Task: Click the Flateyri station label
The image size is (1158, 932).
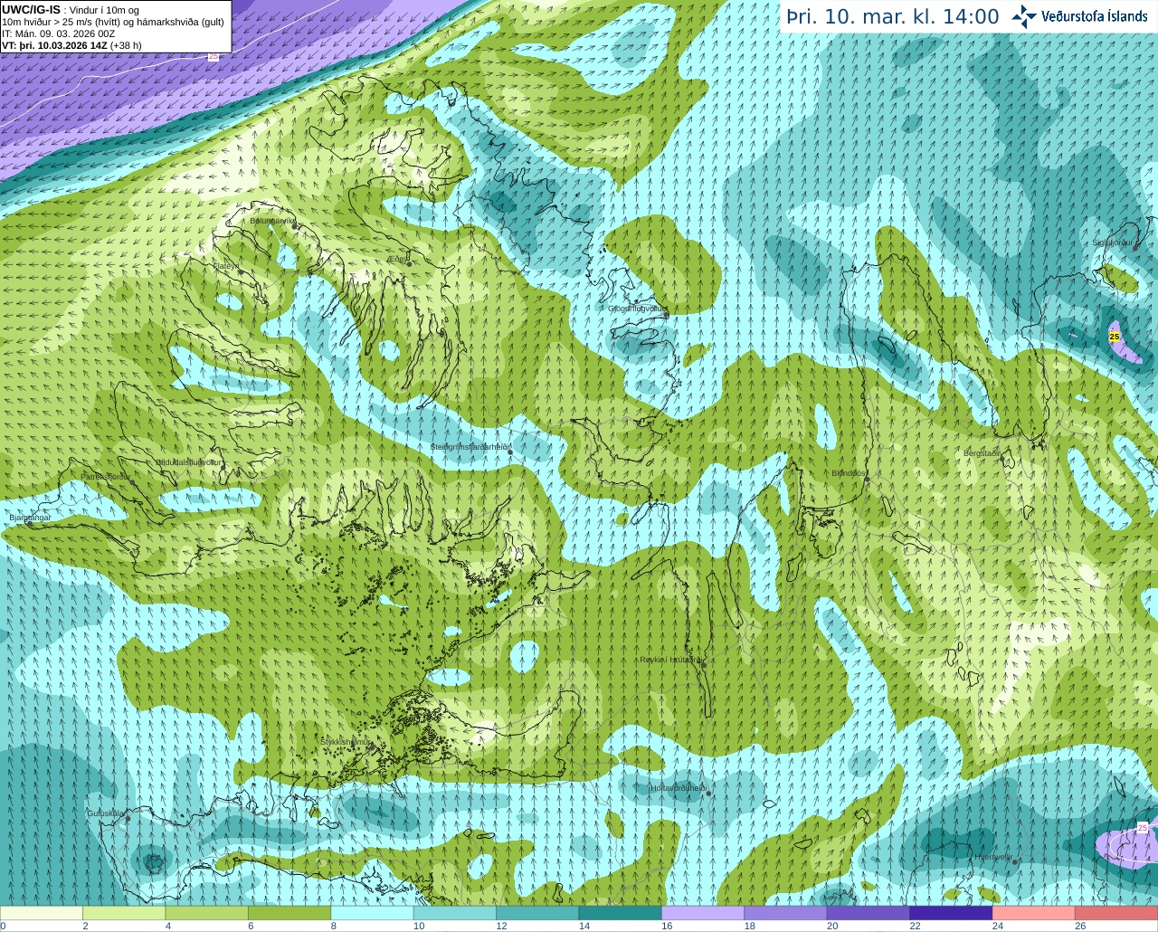Action: pos(226,266)
